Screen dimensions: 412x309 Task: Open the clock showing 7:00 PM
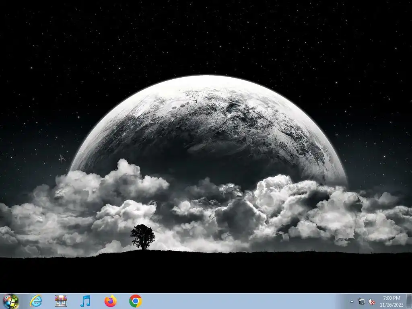[391, 298]
